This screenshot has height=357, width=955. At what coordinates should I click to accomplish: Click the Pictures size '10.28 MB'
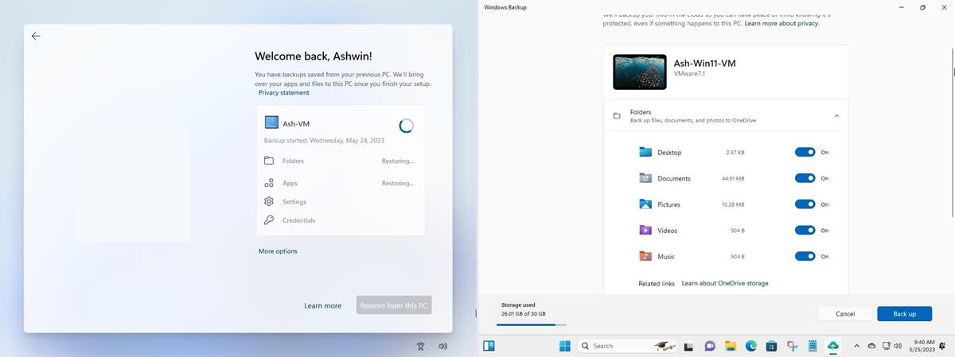[x=733, y=204]
